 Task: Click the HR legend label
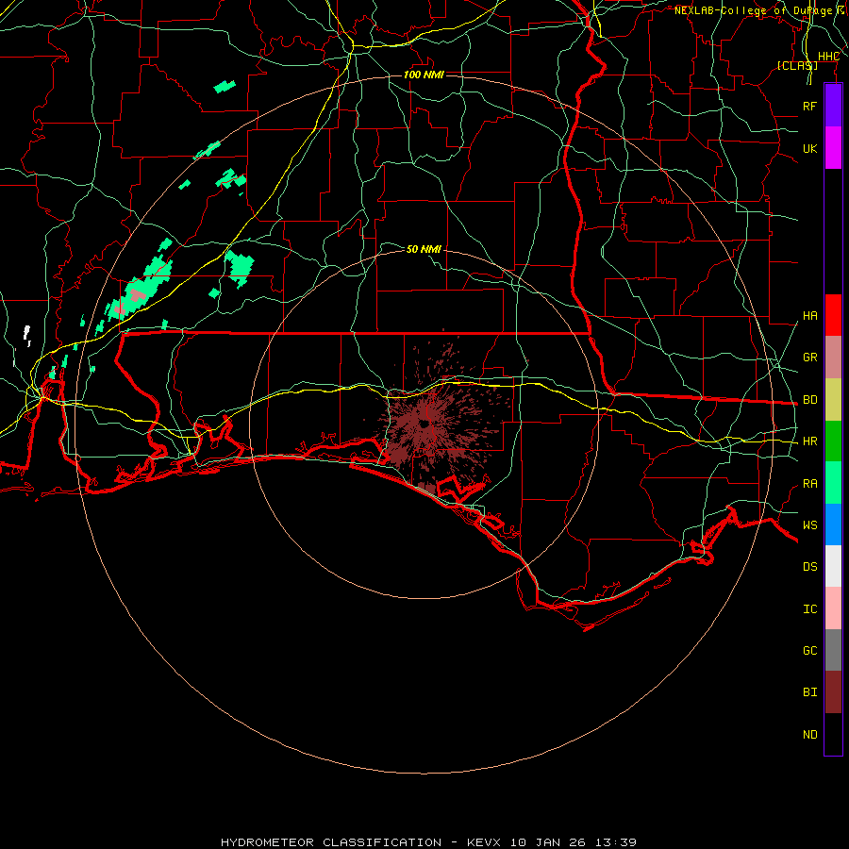(809, 441)
